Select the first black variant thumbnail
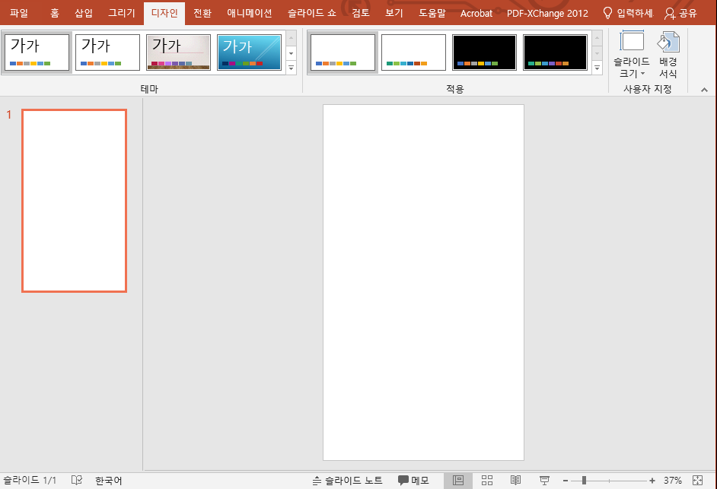This screenshot has height=489, width=717. [x=484, y=52]
